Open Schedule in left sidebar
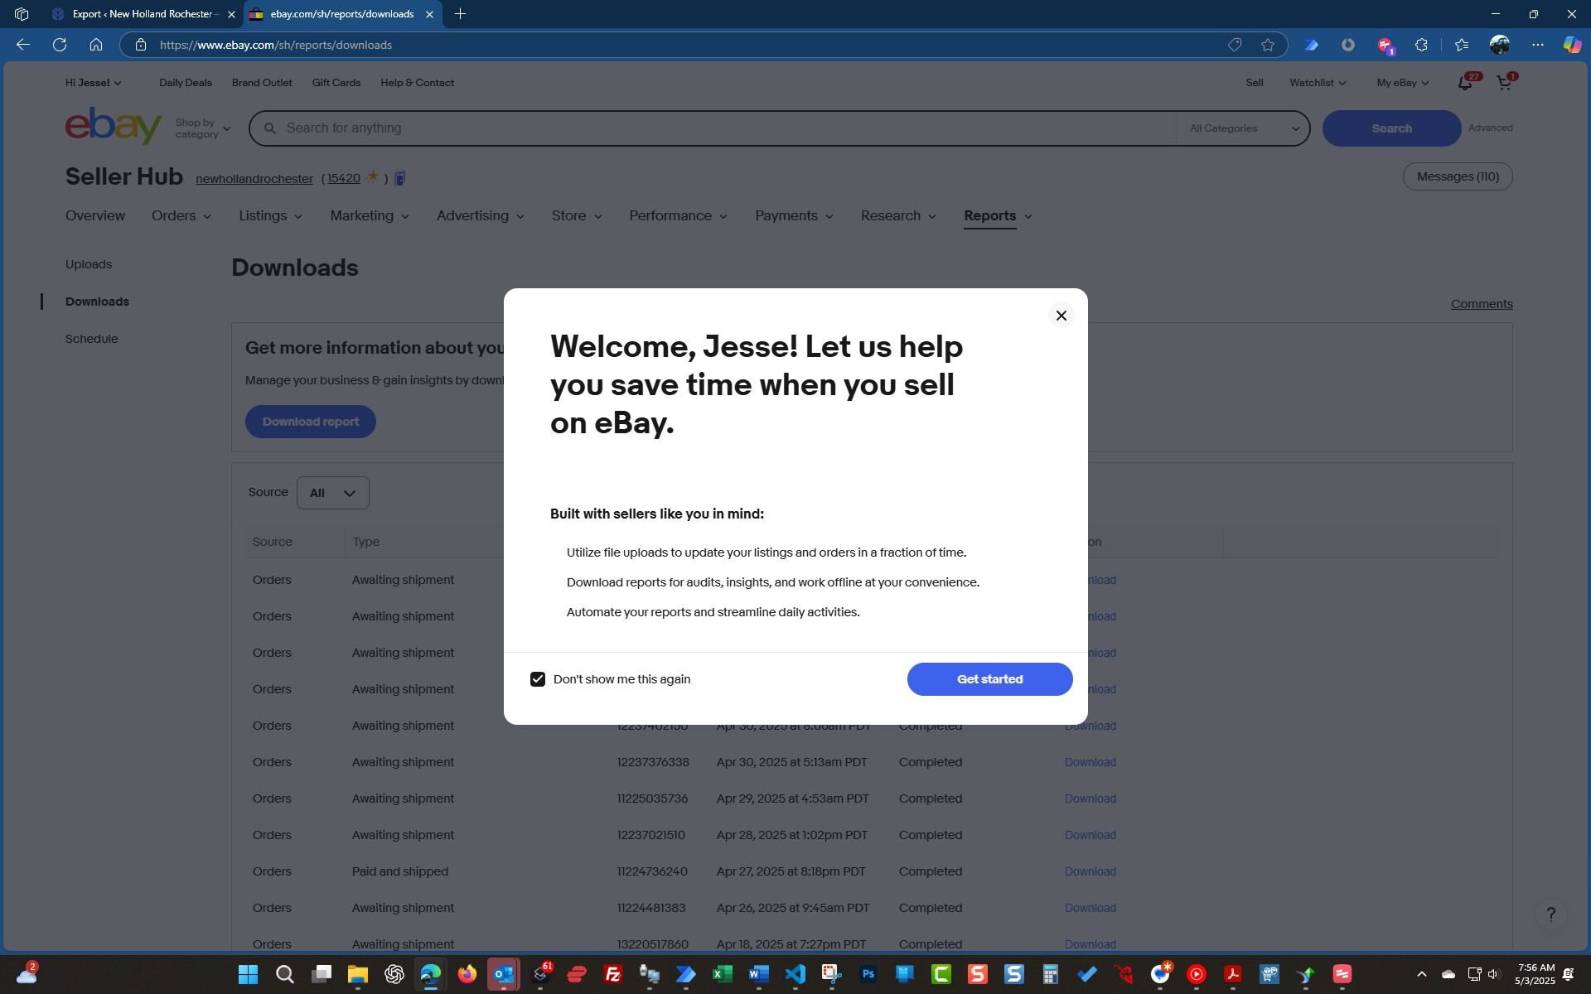 [x=91, y=339]
